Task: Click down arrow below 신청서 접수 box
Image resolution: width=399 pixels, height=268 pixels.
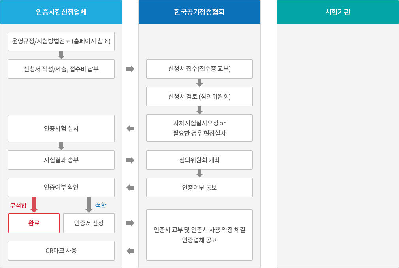Action: point(199,83)
